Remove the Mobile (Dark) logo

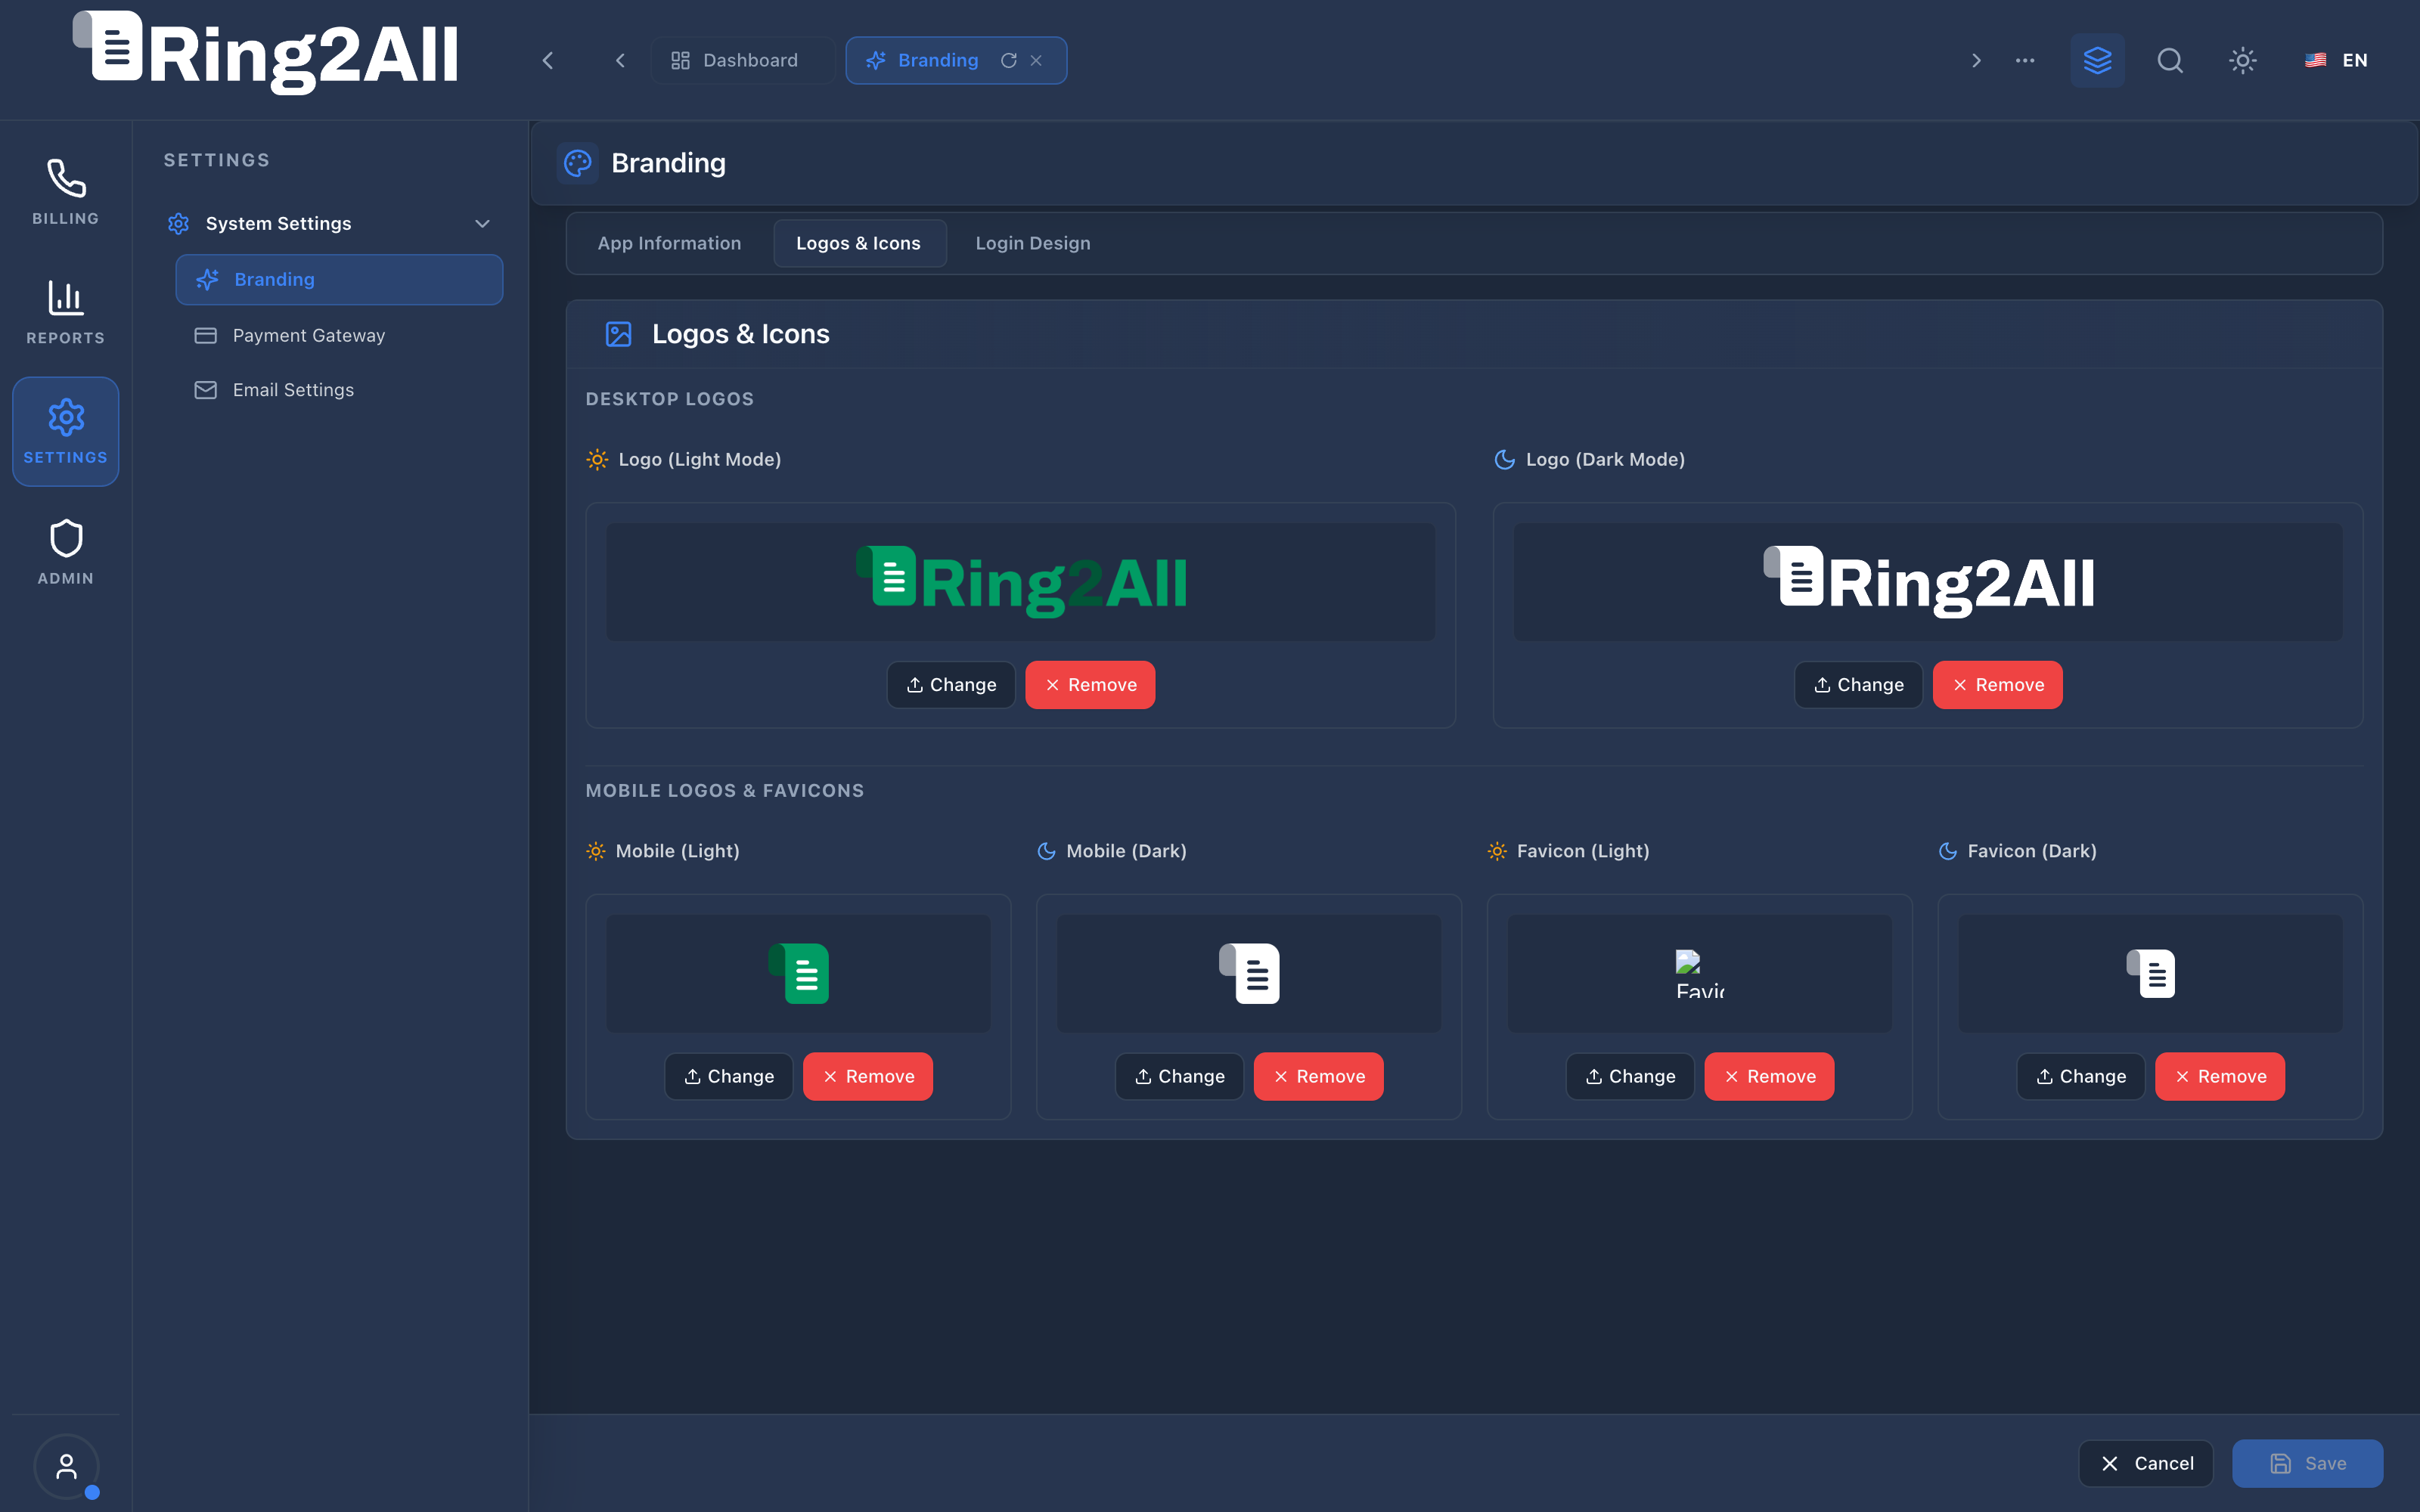click(1318, 1077)
